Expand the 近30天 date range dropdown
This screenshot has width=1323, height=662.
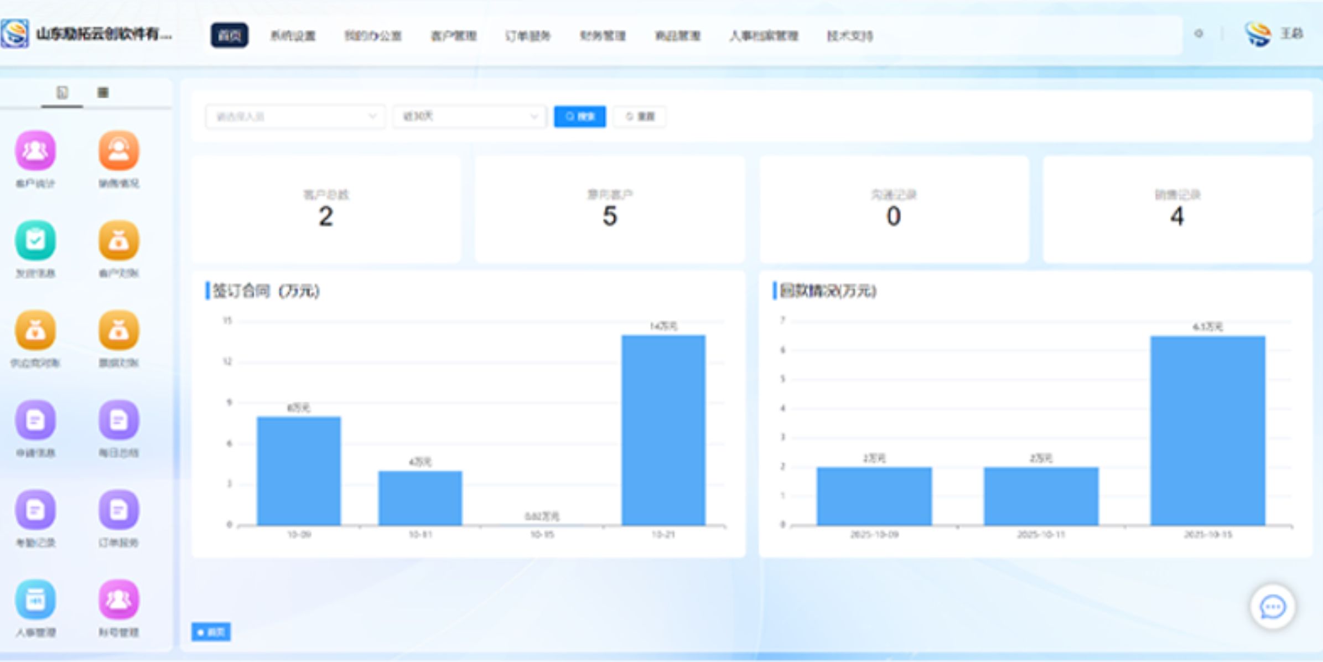coord(469,116)
